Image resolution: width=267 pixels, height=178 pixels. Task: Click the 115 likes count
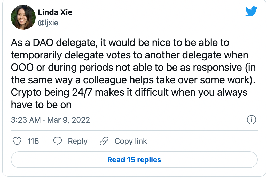coord(33,141)
